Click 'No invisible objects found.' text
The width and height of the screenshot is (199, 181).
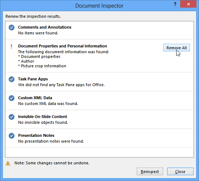coord(43,122)
